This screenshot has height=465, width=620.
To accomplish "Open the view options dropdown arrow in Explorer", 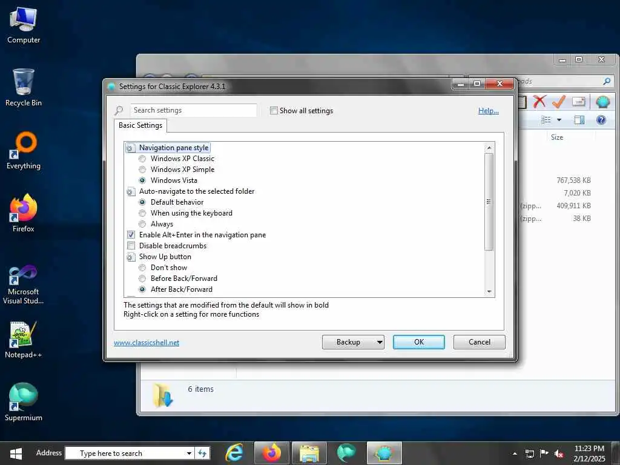I will coord(559,120).
